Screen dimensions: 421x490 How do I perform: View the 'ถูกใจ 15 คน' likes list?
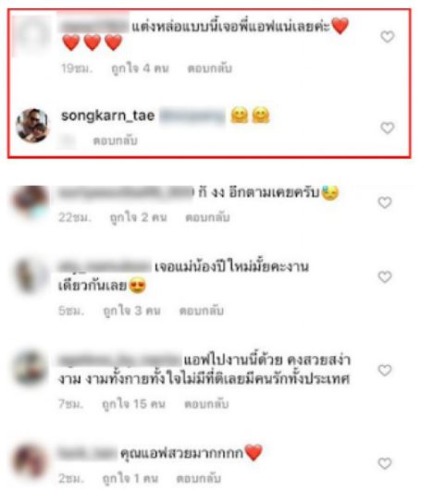click(x=134, y=404)
